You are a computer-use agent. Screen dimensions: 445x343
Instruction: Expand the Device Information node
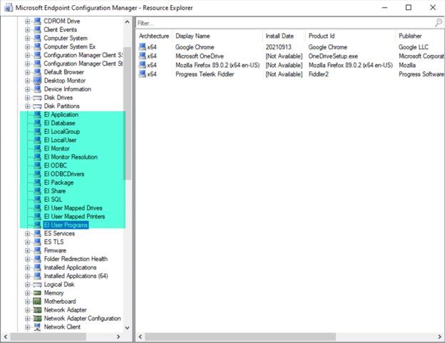[x=27, y=89]
